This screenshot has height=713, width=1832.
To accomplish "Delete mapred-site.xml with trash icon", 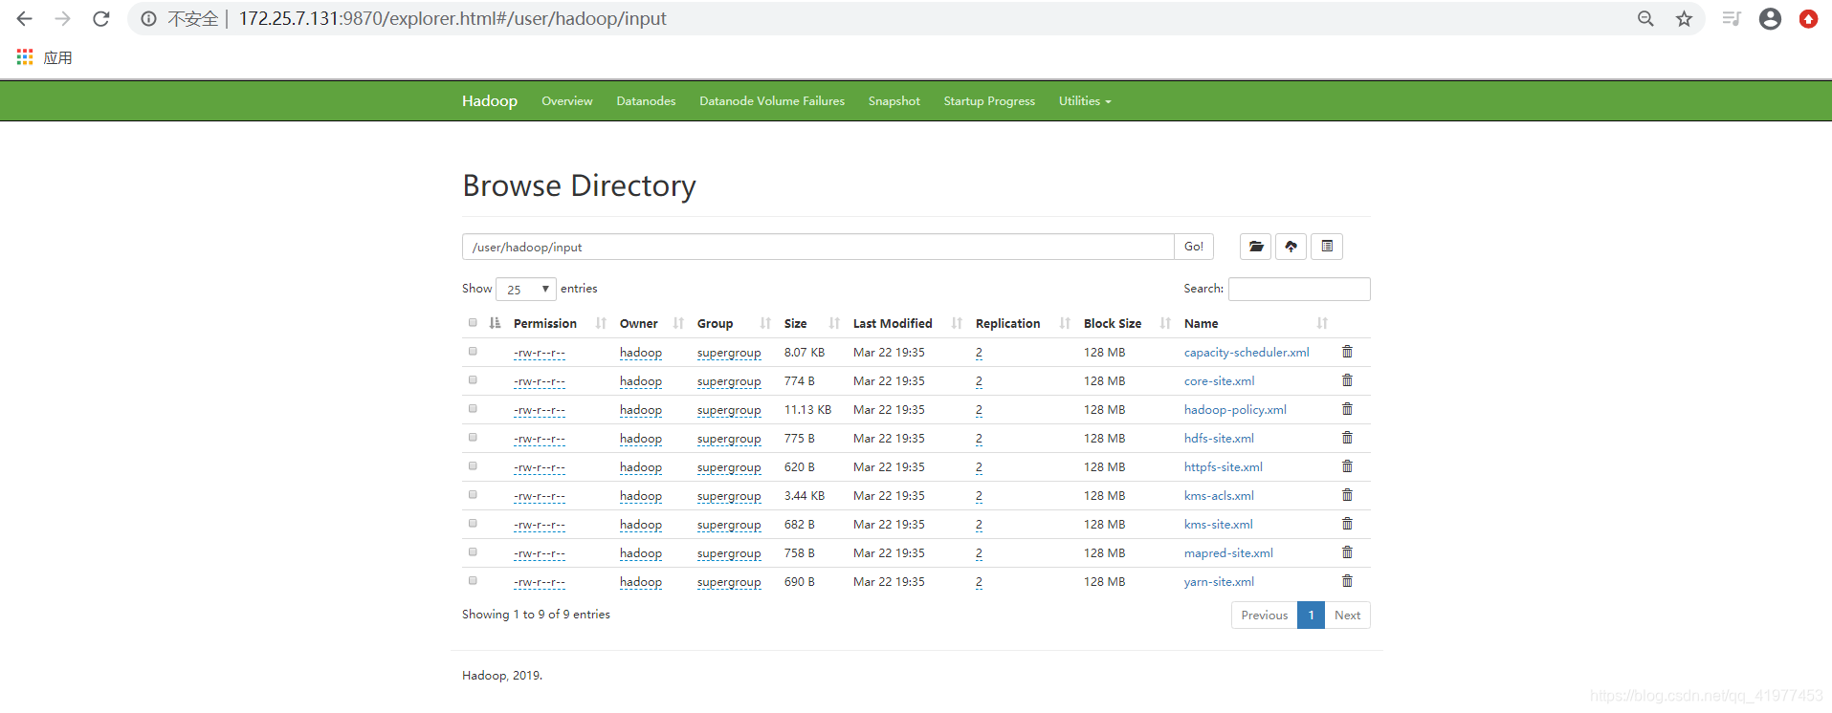I will (1347, 552).
